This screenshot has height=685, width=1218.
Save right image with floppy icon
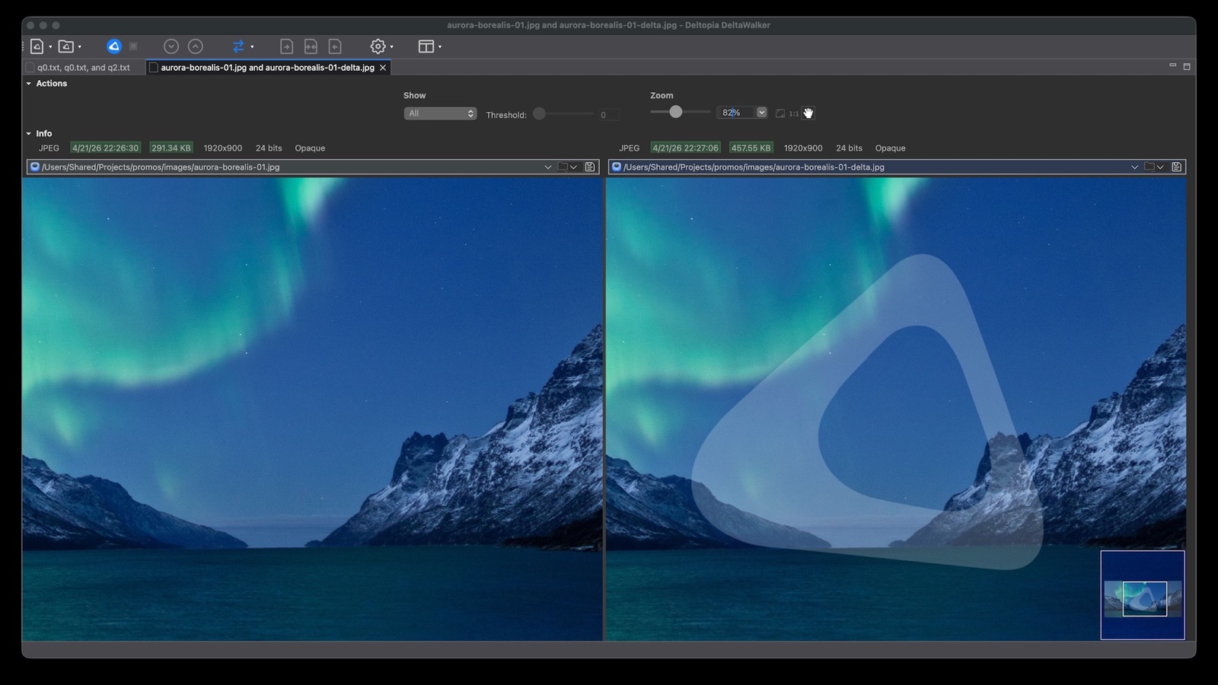point(1177,167)
